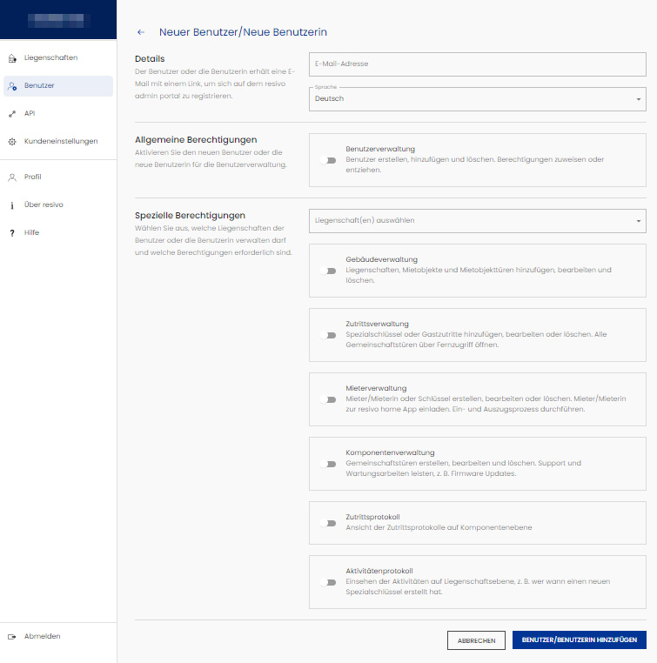Open the Kundeneinstellungen menu item
The image size is (657, 663).
pos(58,142)
